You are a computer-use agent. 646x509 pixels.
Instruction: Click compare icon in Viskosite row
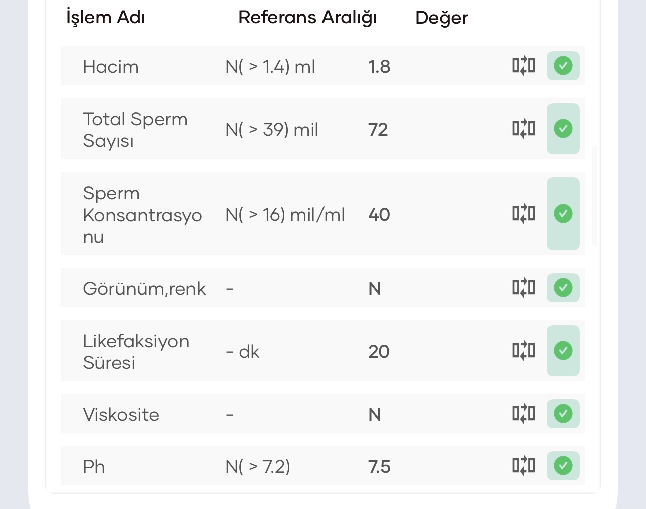click(x=523, y=414)
